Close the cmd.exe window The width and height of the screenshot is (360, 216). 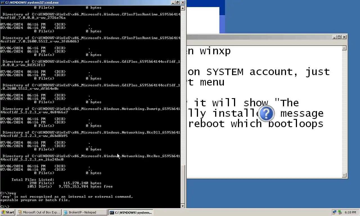pos(183,2)
